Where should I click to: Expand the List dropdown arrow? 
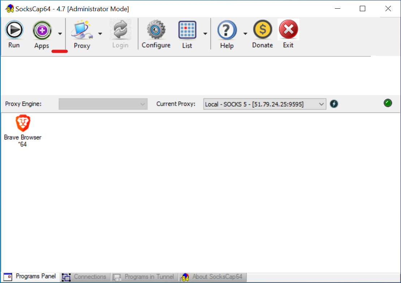pyautogui.click(x=205, y=34)
